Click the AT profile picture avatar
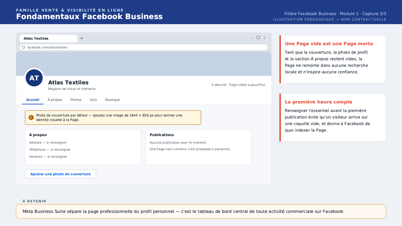 coord(34,78)
